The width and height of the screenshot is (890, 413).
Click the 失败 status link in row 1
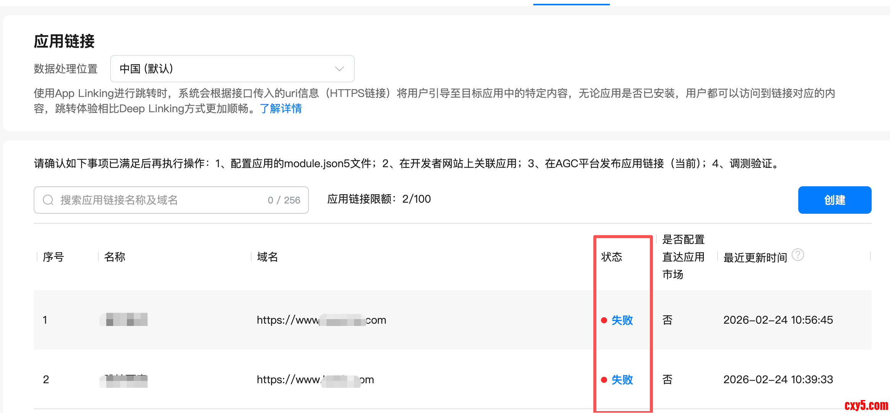[622, 320]
